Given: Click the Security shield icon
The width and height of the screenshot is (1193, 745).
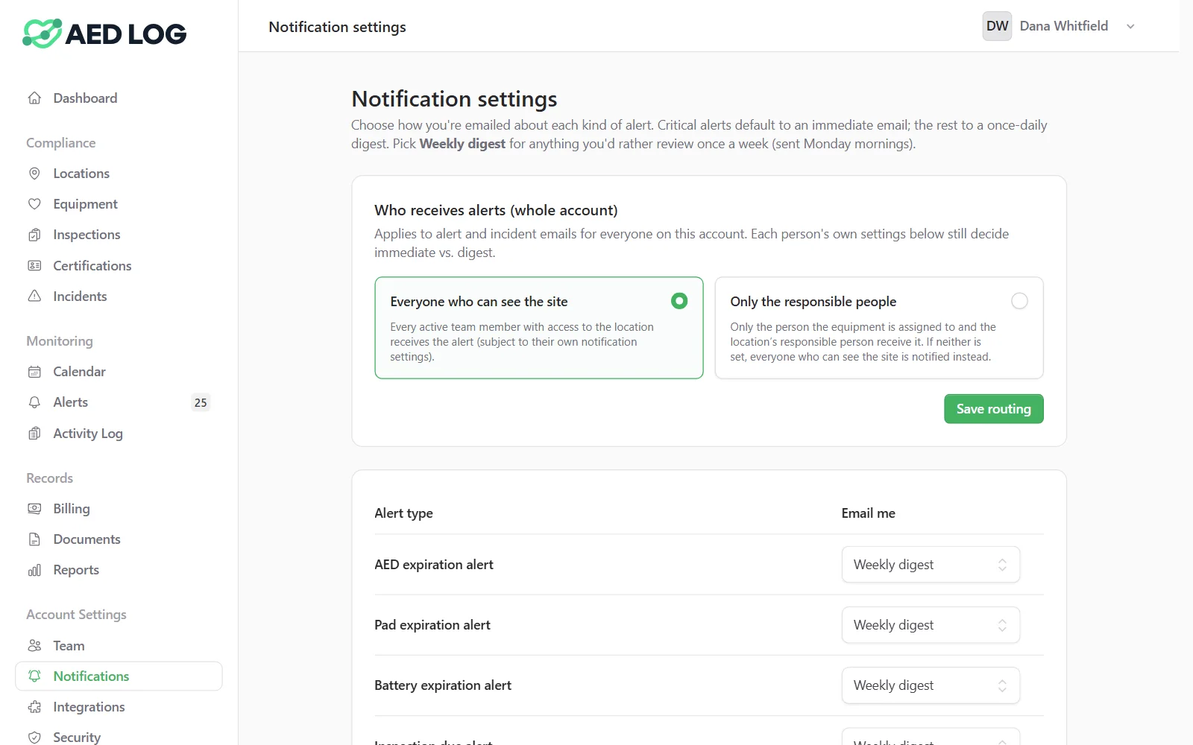Looking at the screenshot, I should click(x=34, y=738).
